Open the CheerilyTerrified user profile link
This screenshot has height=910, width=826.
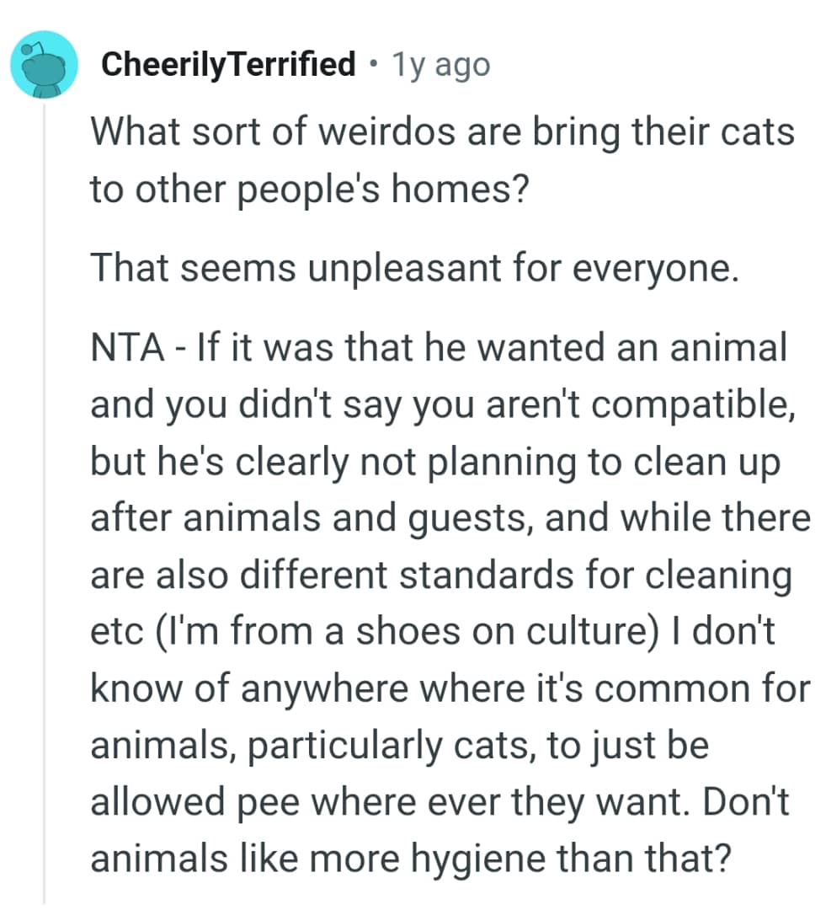point(227,64)
